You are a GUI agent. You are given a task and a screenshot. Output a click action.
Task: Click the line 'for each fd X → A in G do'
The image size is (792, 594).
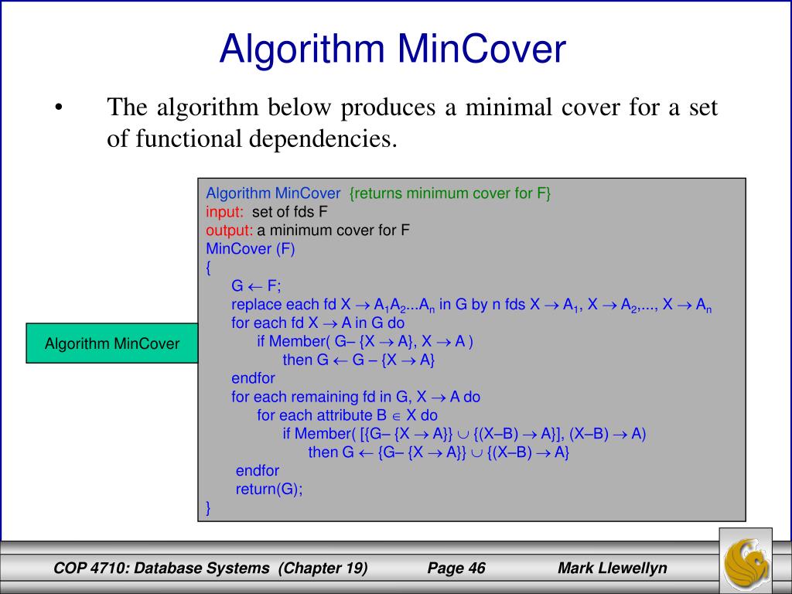click(x=318, y=323)
